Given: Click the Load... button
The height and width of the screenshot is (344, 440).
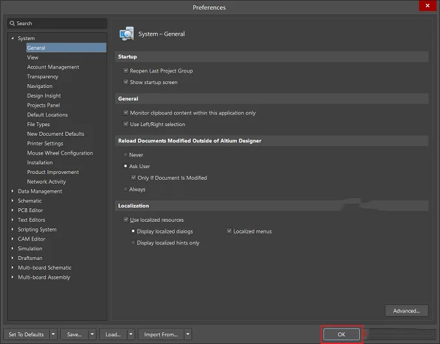Looking at the screenshot, I should click(x=113, y=334).
